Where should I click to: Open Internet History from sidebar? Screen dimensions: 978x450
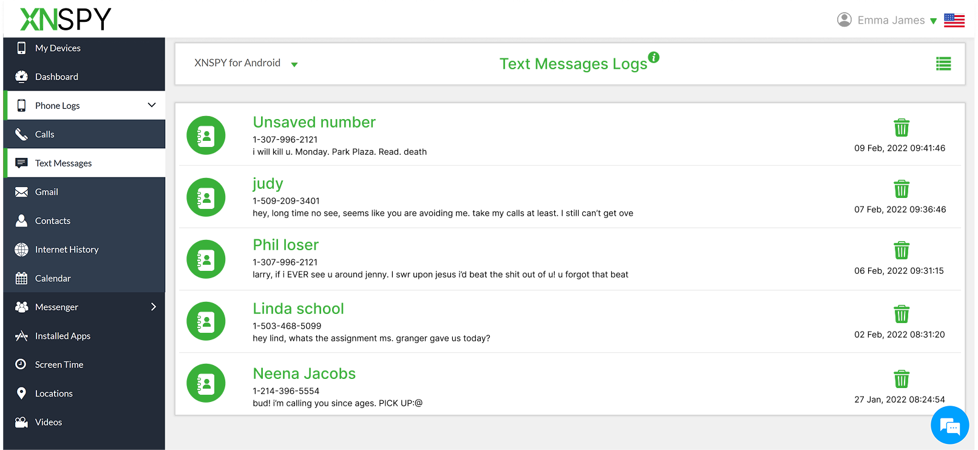click(67, 250)
